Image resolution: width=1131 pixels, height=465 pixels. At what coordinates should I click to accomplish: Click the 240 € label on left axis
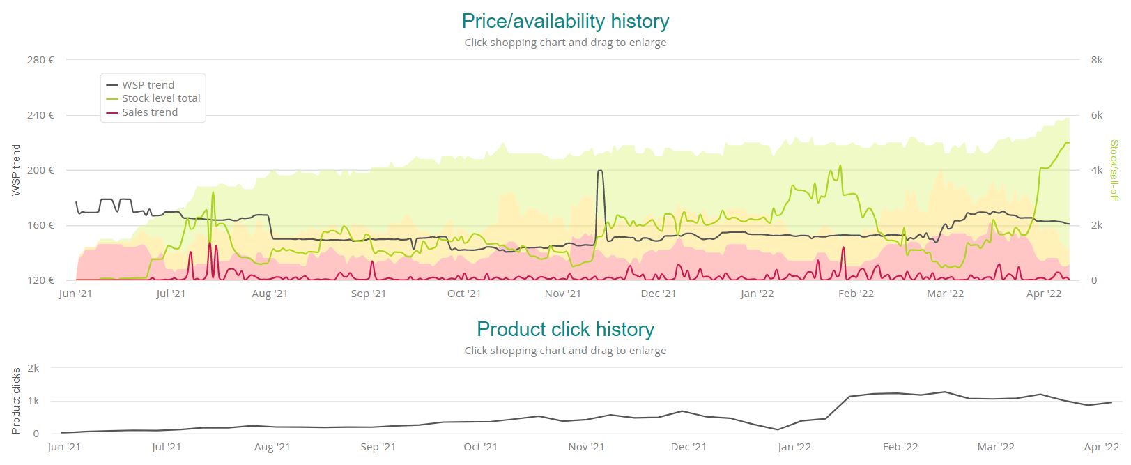coord(40,115)
